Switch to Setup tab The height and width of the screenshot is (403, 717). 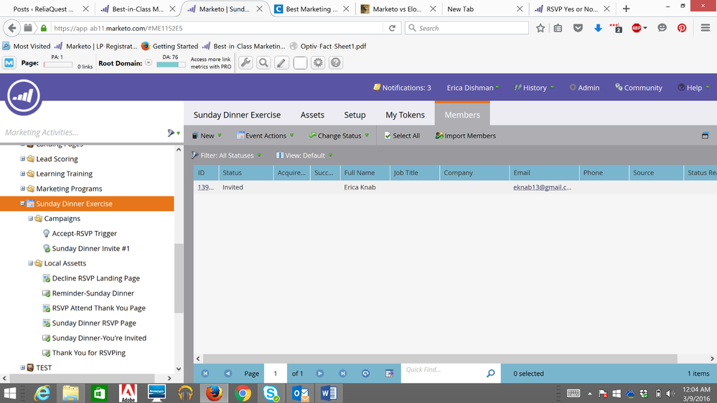(355, 115)
